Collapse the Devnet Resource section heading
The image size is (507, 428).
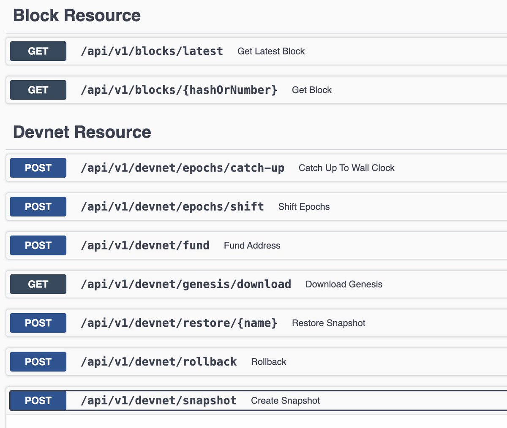(82, 132)
